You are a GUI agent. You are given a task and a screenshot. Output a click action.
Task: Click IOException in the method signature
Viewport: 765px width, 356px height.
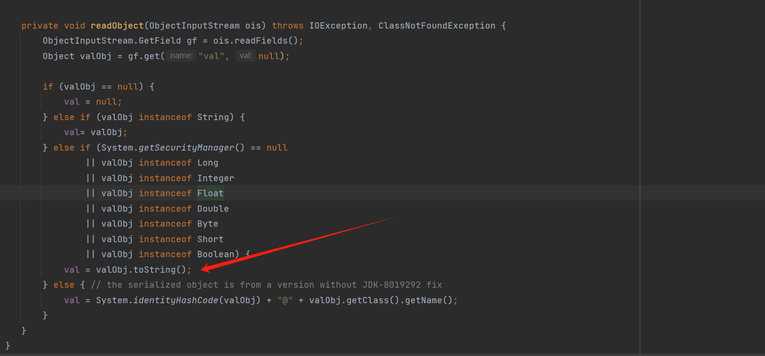[x=338, y=26]
